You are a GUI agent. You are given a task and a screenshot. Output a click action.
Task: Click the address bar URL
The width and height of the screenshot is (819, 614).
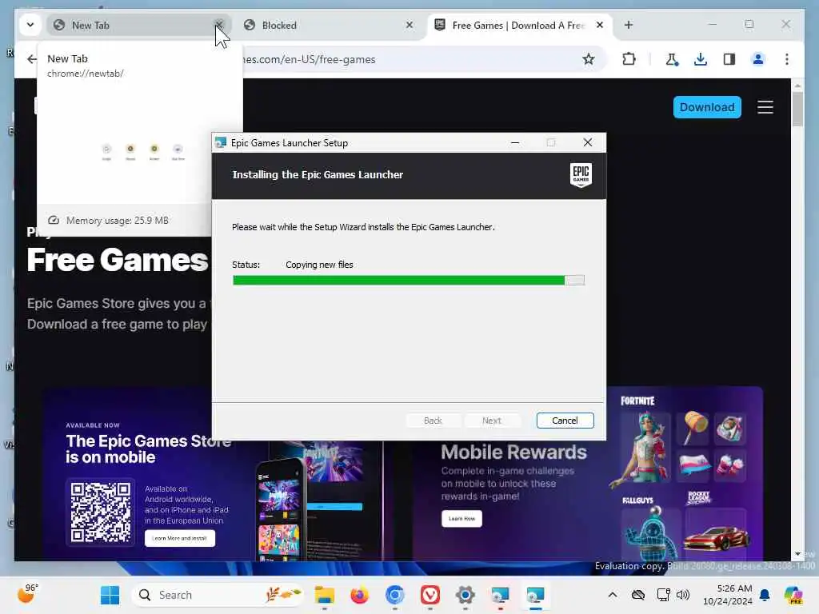point(308,59)
